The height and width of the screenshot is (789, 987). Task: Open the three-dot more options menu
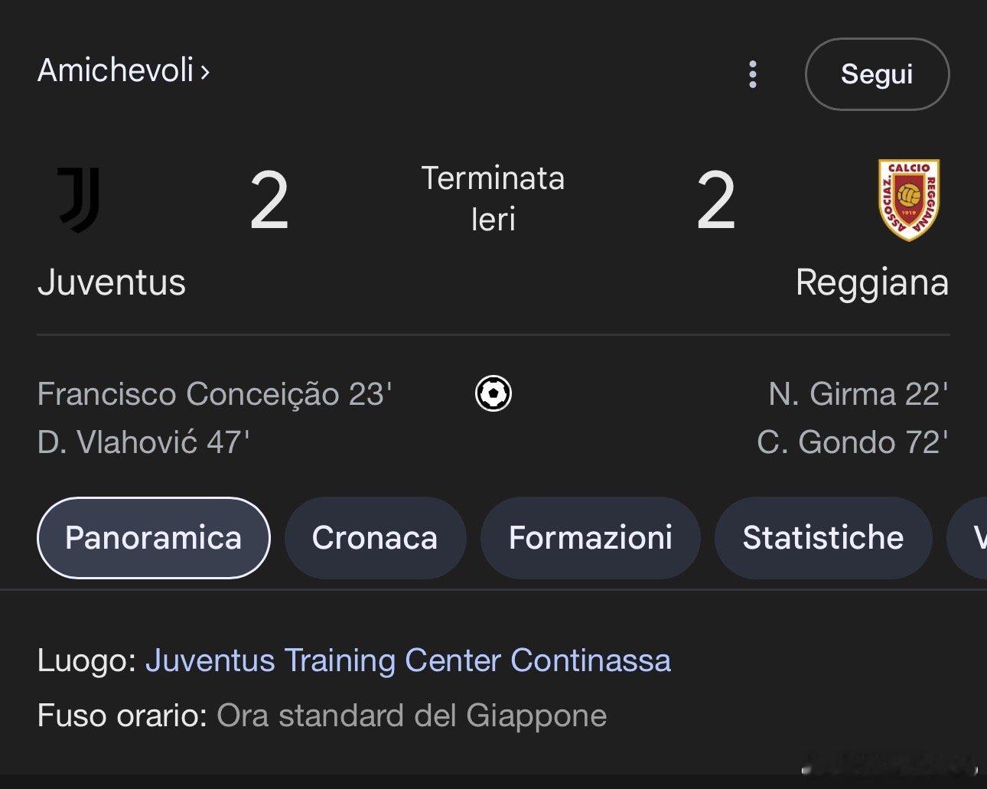pos(753,74)
